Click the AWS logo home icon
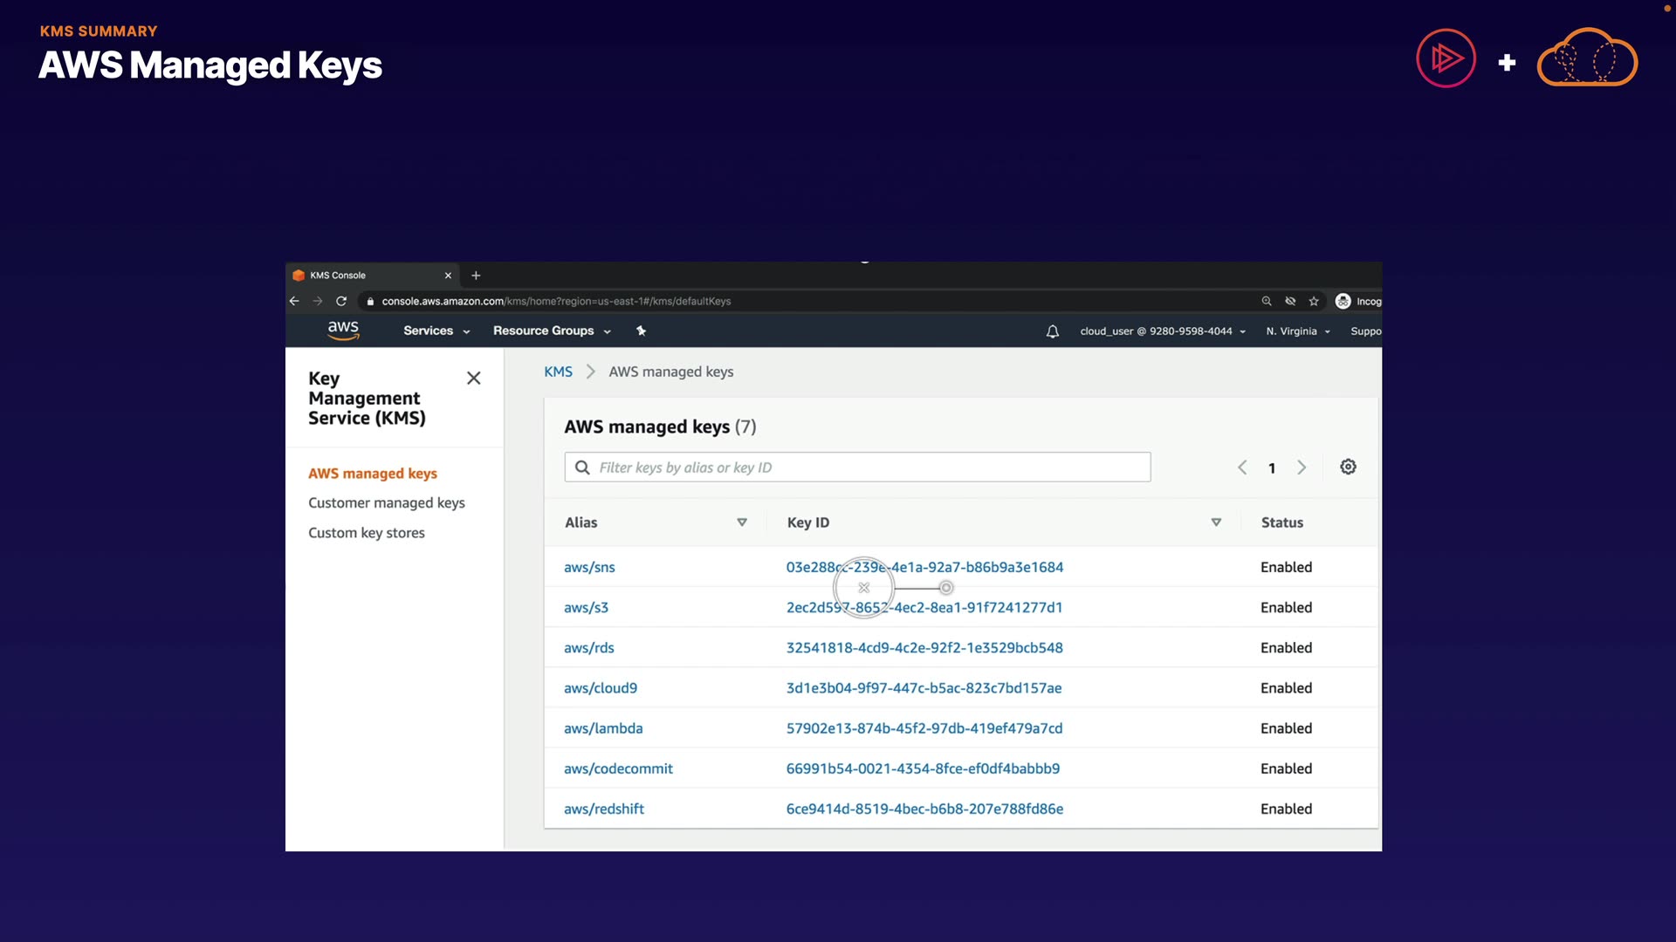 coord(343,331)
